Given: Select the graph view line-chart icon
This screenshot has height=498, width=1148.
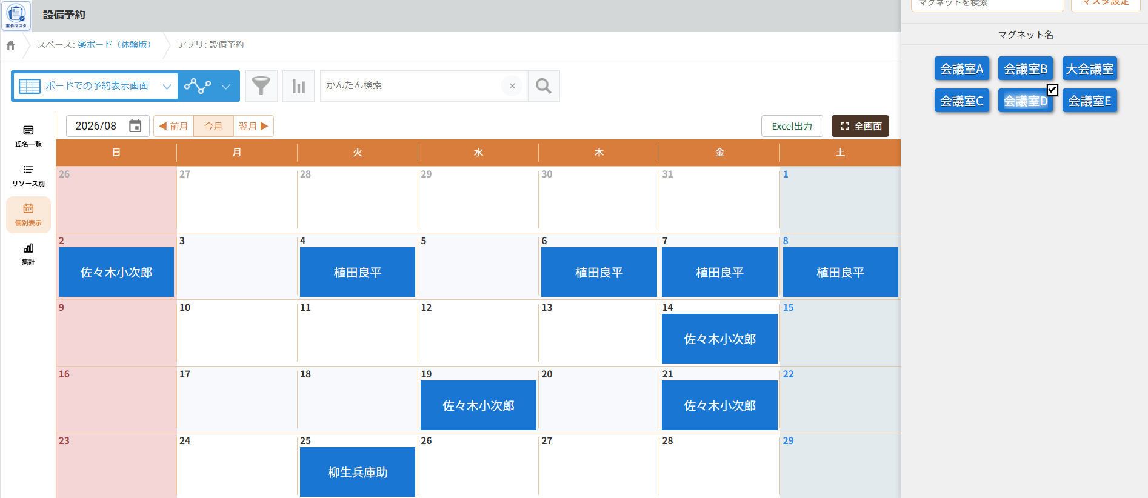Looking at the screenshot, I should tap(198, 86).
